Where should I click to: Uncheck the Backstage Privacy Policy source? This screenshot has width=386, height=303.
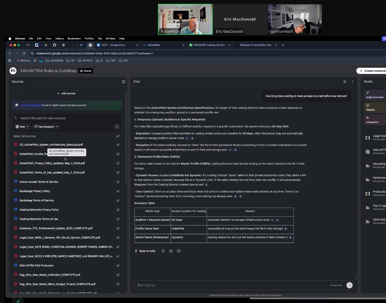pos(118,191)
